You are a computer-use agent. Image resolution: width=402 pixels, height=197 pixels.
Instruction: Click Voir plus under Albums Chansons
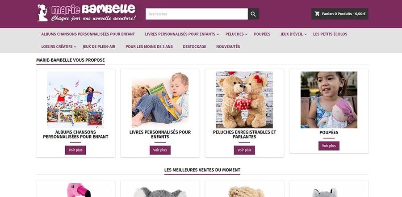coord(75,150)
